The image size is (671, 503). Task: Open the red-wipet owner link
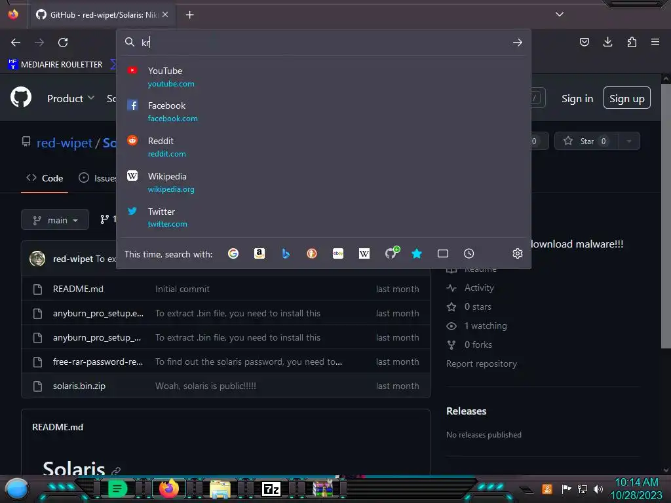[x=64, y=143]
